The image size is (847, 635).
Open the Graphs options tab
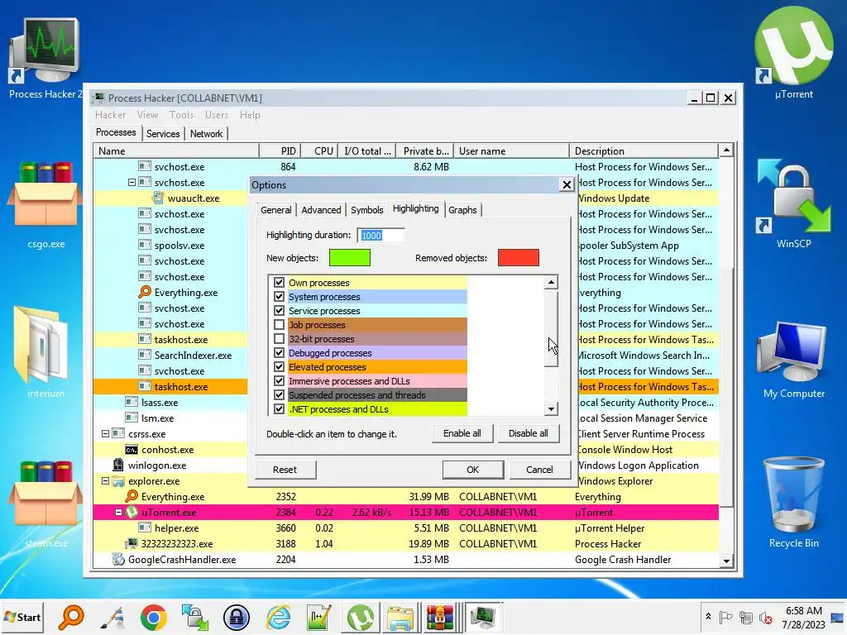click(x=462, y=210)
